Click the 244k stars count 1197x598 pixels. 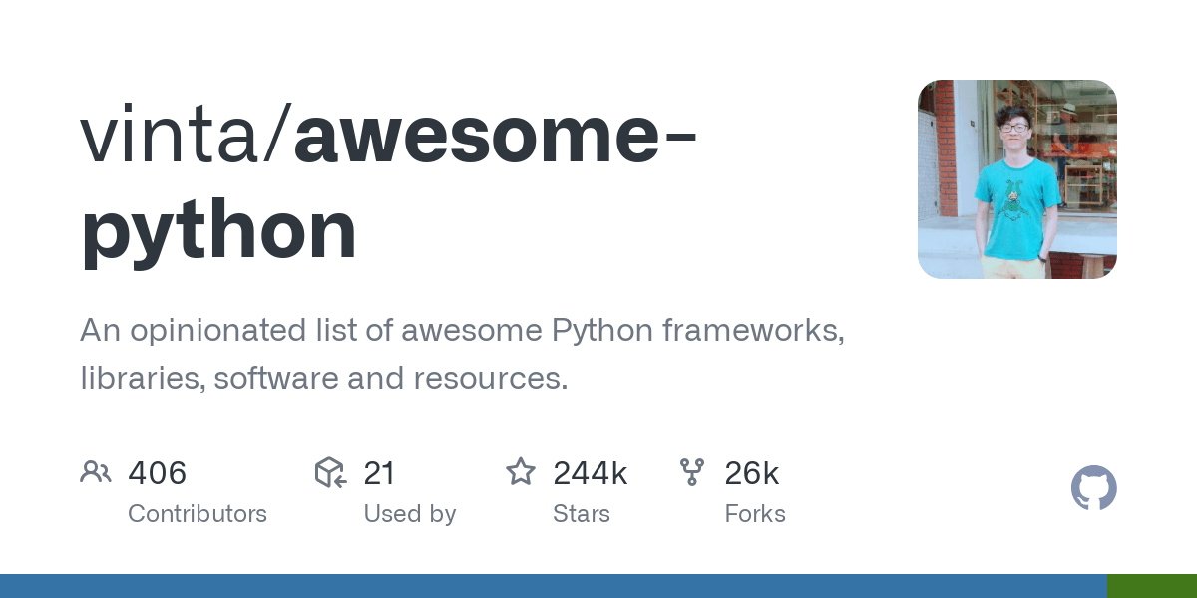[591, 473]
